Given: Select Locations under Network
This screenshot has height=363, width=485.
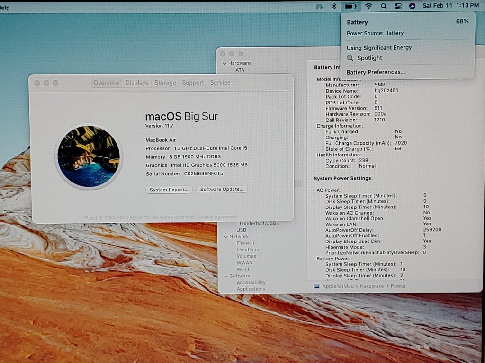Looking at the screenshot, I should 247,250.
